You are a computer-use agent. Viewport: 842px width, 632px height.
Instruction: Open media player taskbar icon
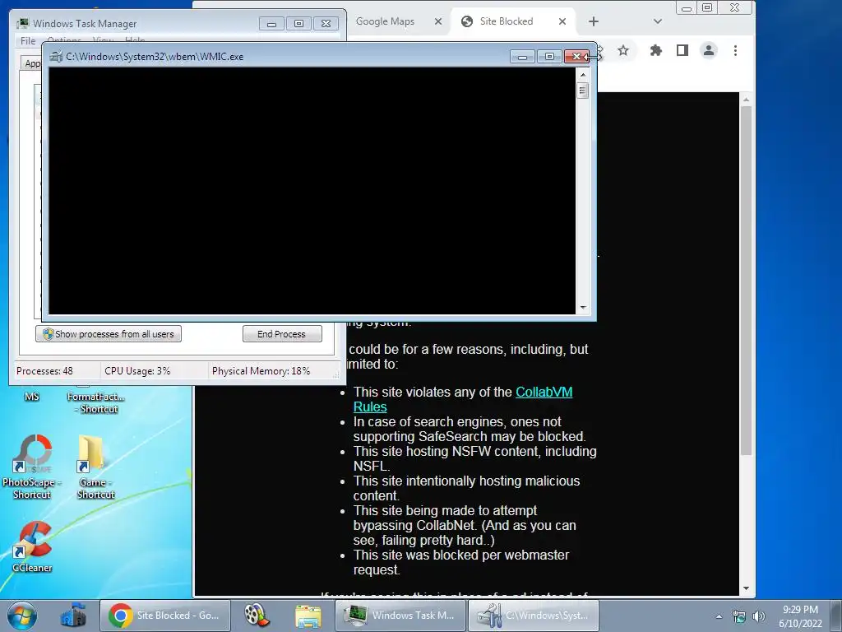[257, 616]
